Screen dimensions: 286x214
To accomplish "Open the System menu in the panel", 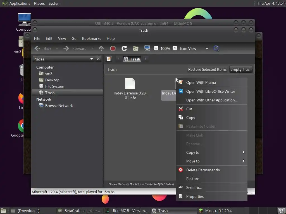I will [x=54, y=3].
